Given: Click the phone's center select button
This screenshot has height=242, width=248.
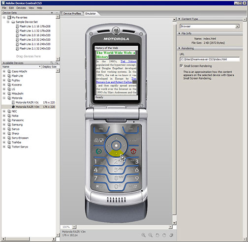Looking at the screenshot, I should click(x=116, y=146).
